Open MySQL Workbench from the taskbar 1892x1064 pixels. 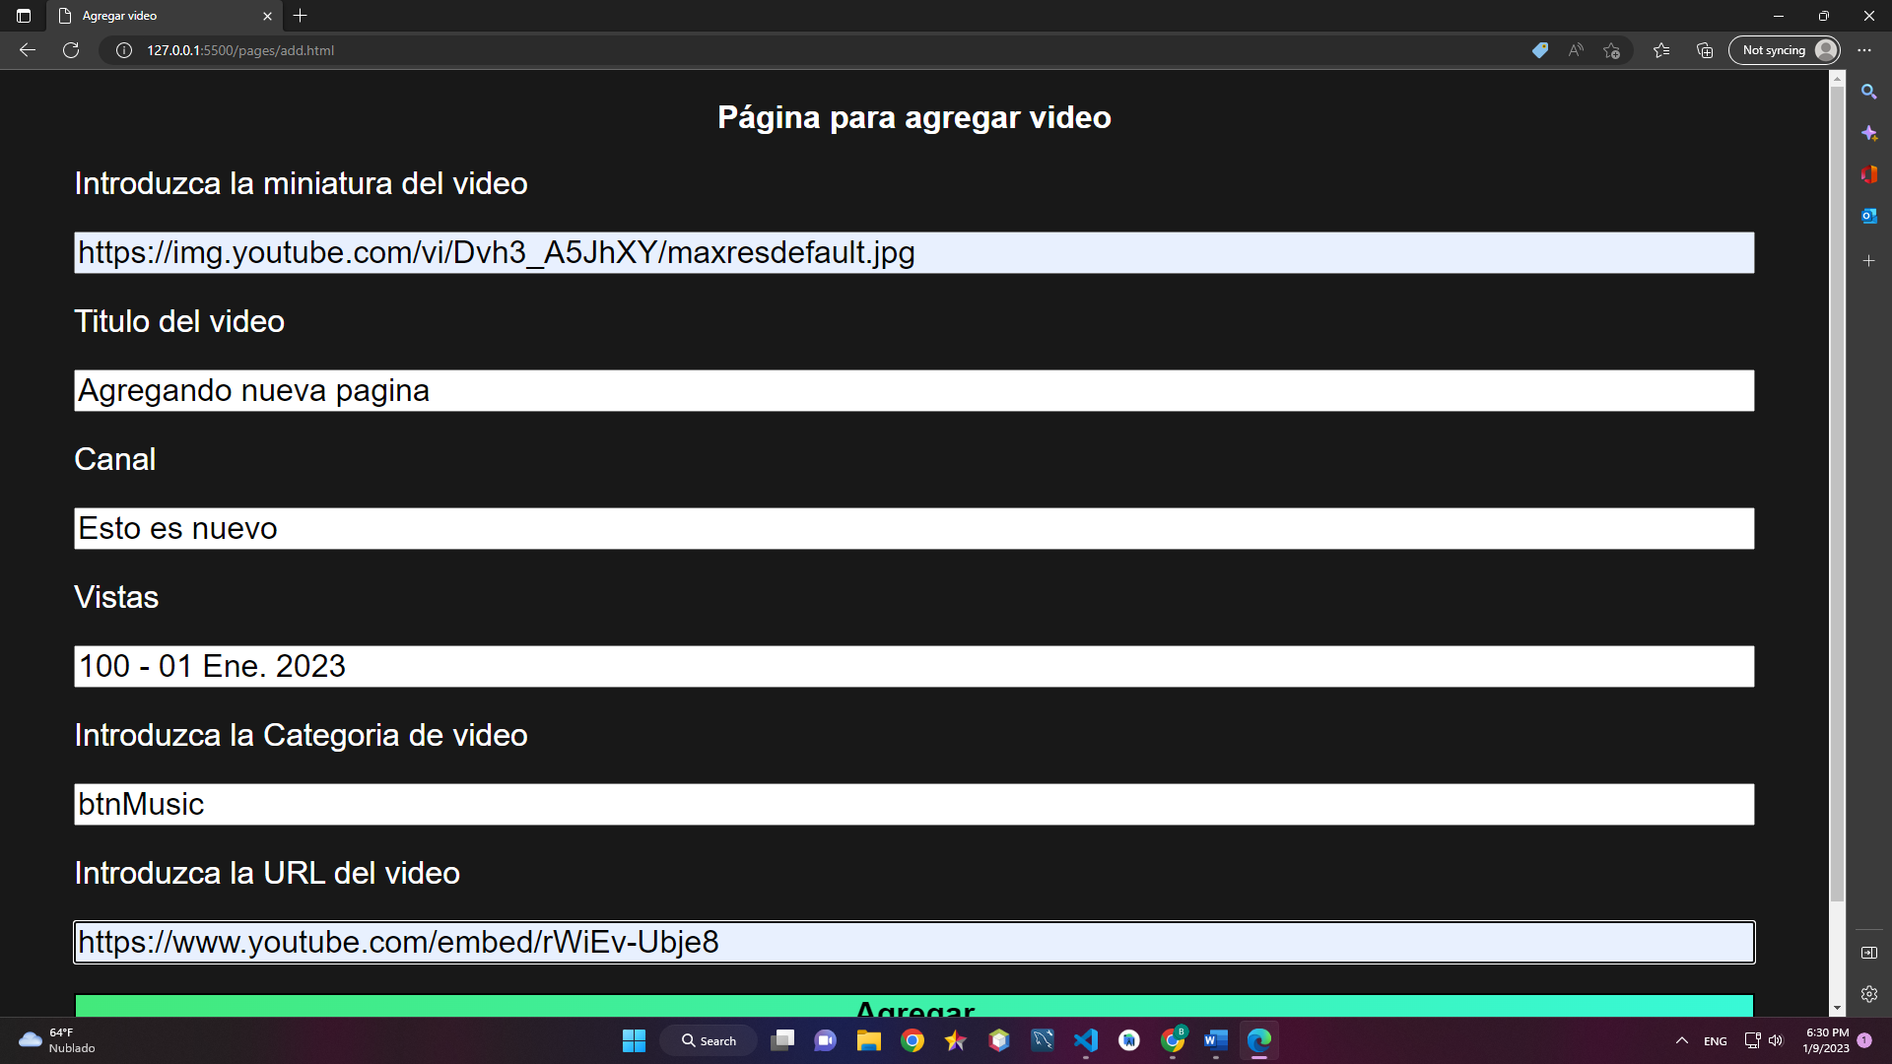1043,1040
